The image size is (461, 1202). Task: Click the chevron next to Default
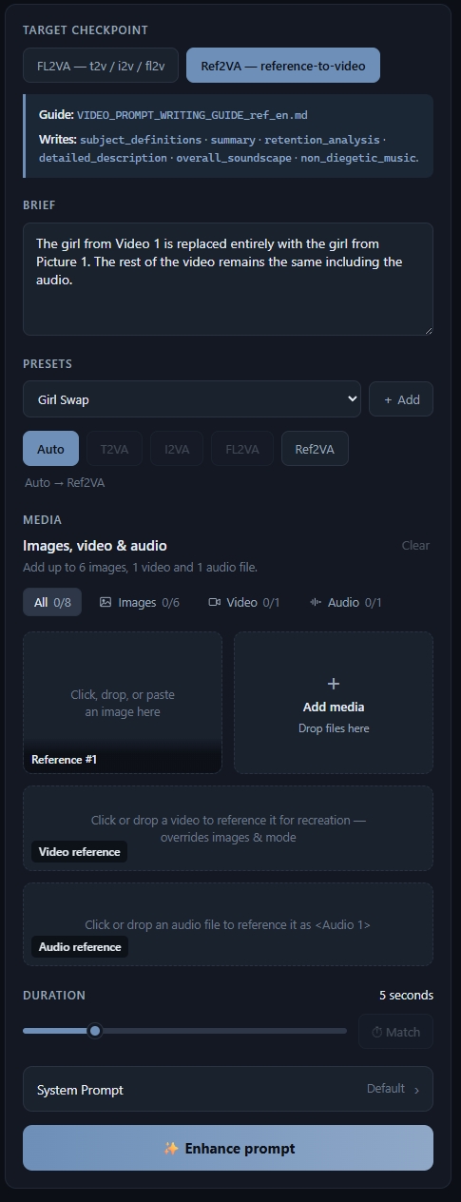point(416,1090)
